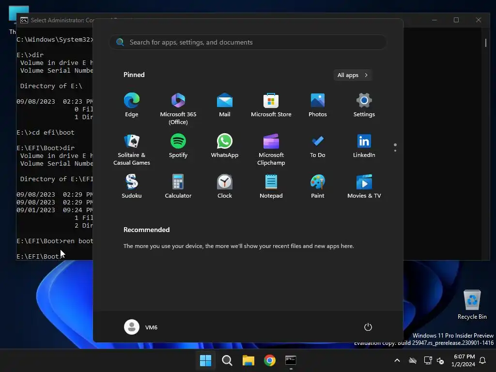Click 'Directory of E:\' text in Command Prompt
The image size is (496, 372).
click(51, 86)
